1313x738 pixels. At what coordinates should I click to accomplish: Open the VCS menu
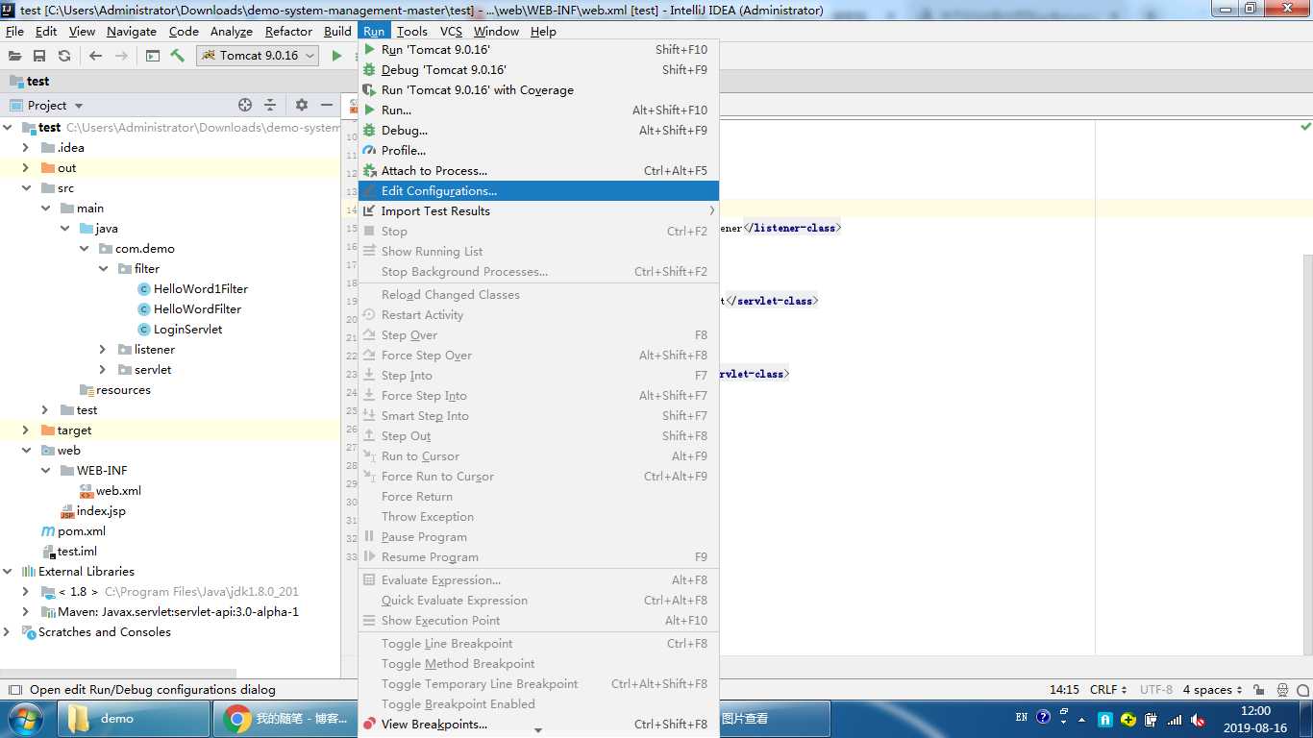click(x=451, y=31)
